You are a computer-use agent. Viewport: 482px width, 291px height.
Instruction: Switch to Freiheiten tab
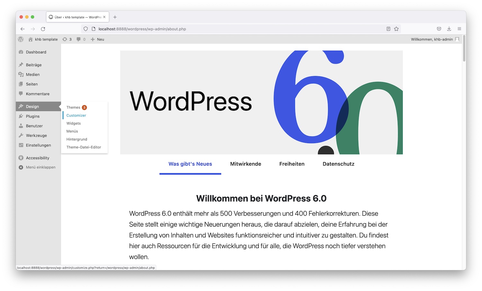(292, 164)
